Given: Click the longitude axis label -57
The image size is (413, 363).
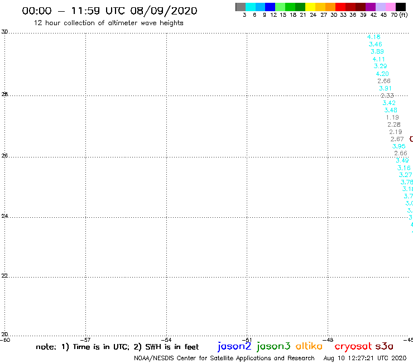Looking at the screenshot, I should point(85,340).
